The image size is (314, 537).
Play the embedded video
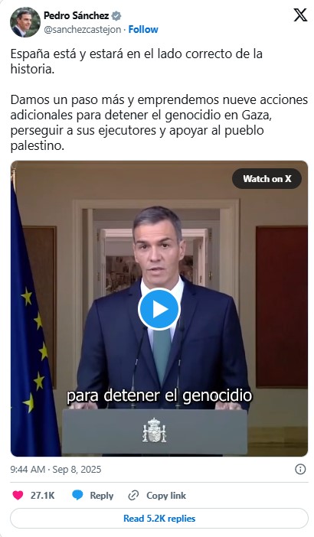(159, 309)
